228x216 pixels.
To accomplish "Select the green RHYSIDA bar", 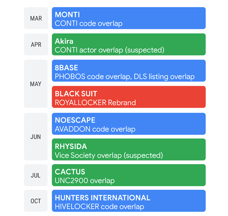I will [129, 150].
